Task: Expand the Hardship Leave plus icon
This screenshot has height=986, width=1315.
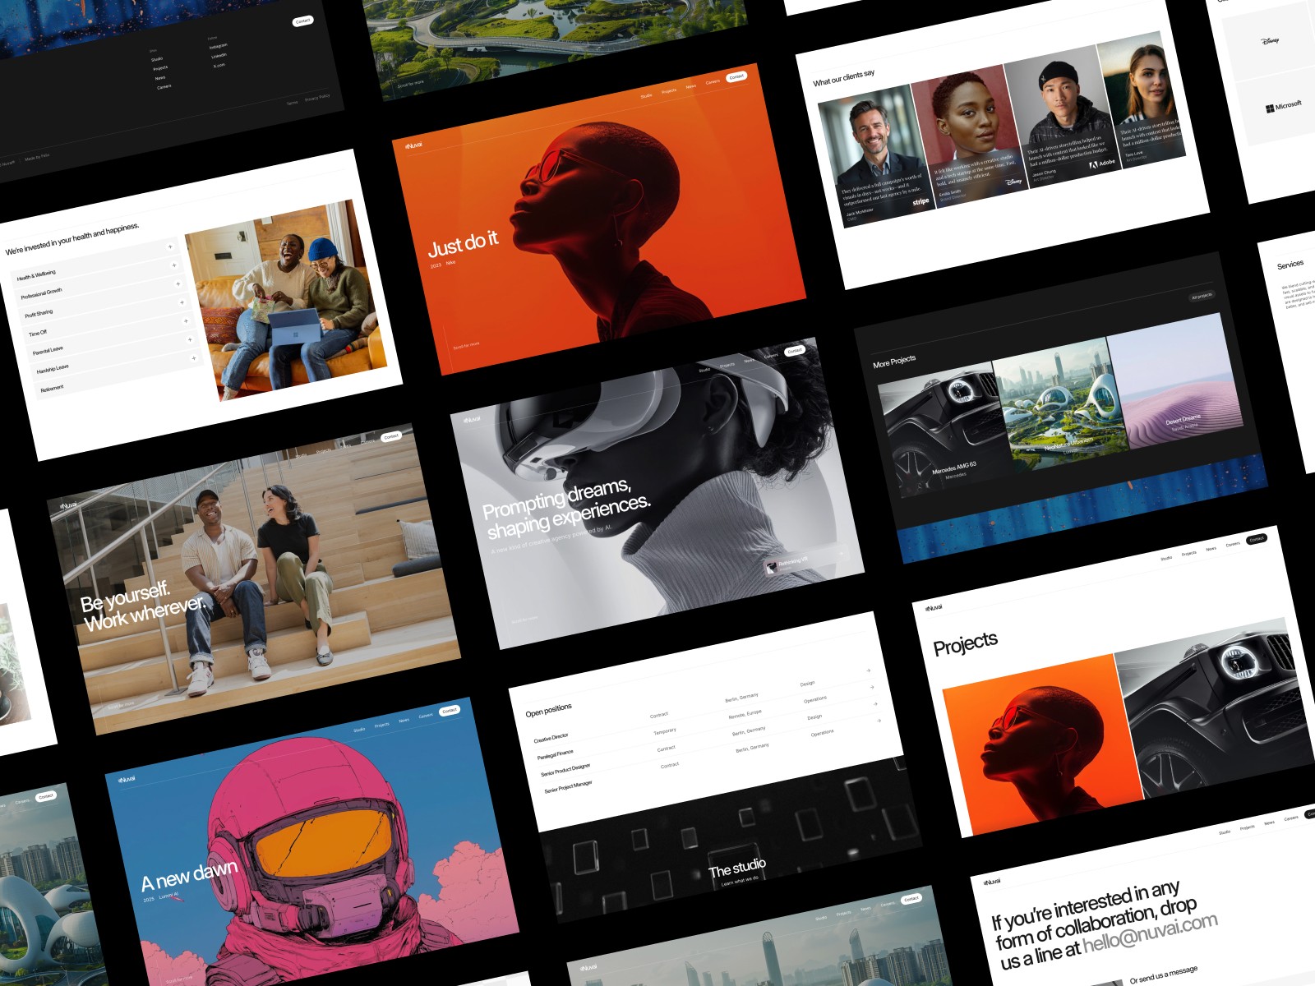Action: [x=190, y=339]
